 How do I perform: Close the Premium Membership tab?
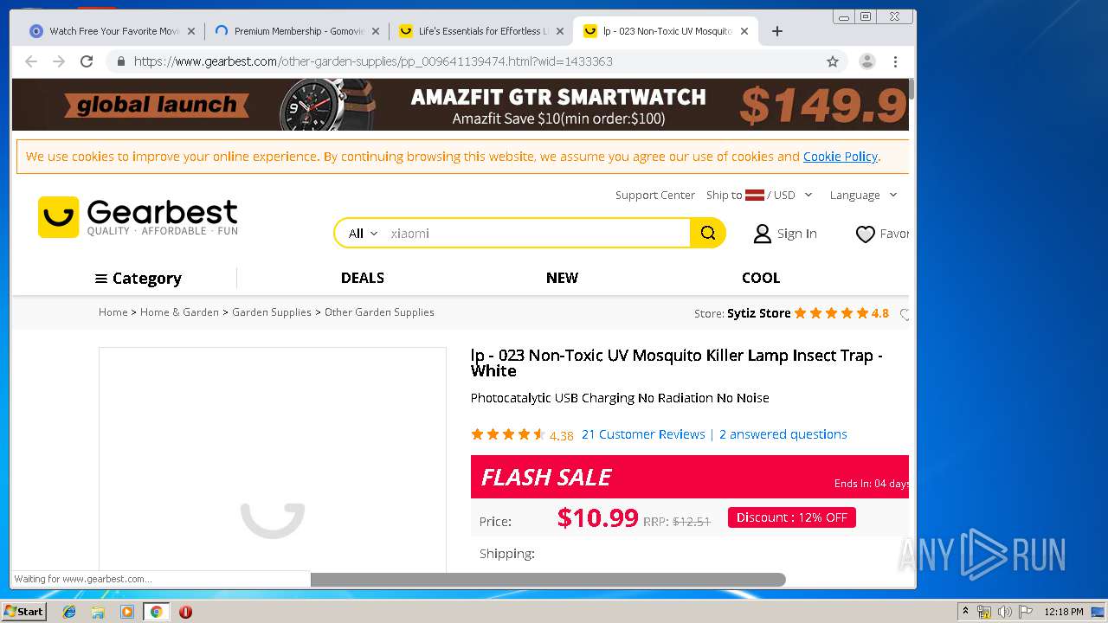[376, 31]
